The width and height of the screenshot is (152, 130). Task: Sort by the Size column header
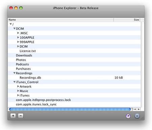[x=127, y=20]
